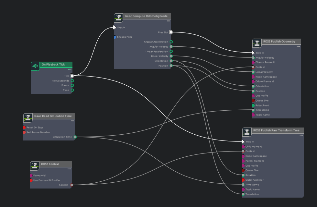317x207 pixels.
Task: Click Topic Name port on Publish Raw Transform Tree
Action: [244, 189]
